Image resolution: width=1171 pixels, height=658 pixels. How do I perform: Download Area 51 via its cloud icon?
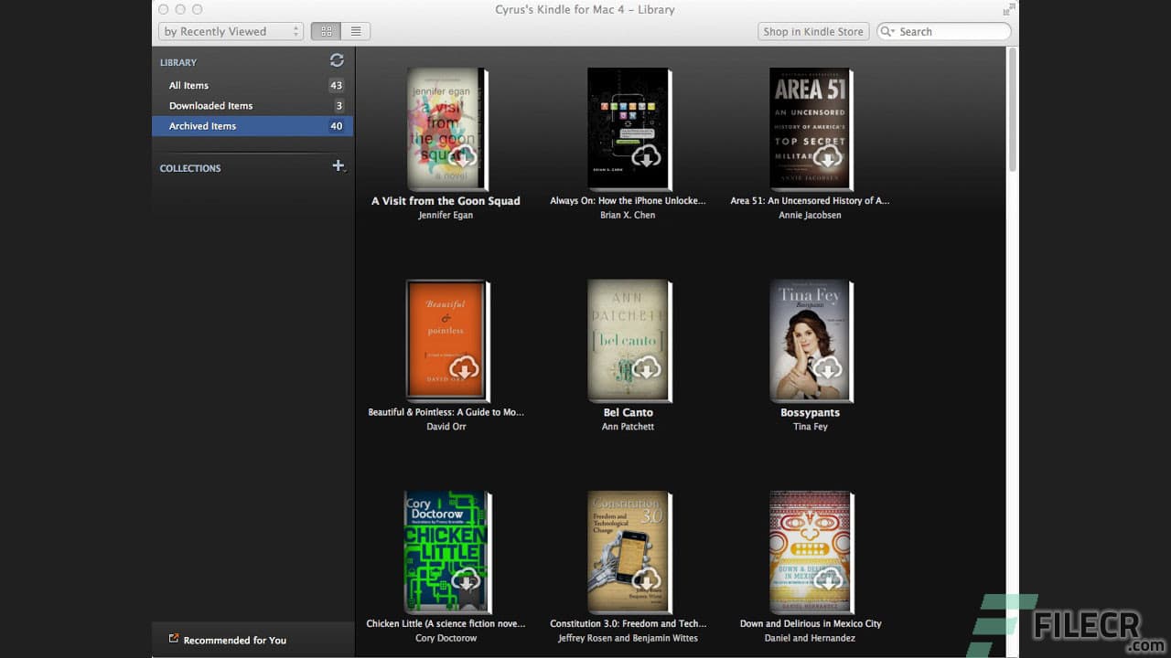click(829, 157)
